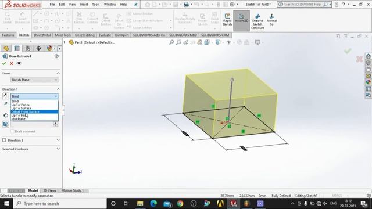Switch to the Evaluate tab
This screenshot has height=209, width=372.
pyautogui.click(x=105, y=35)
